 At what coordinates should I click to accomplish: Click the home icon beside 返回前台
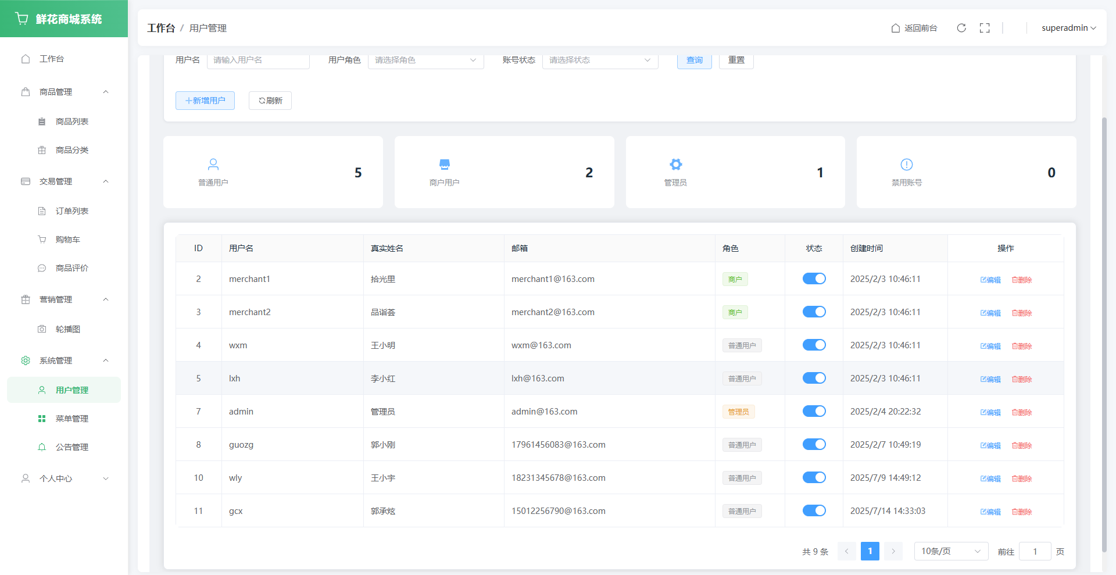tap(896, 28)
